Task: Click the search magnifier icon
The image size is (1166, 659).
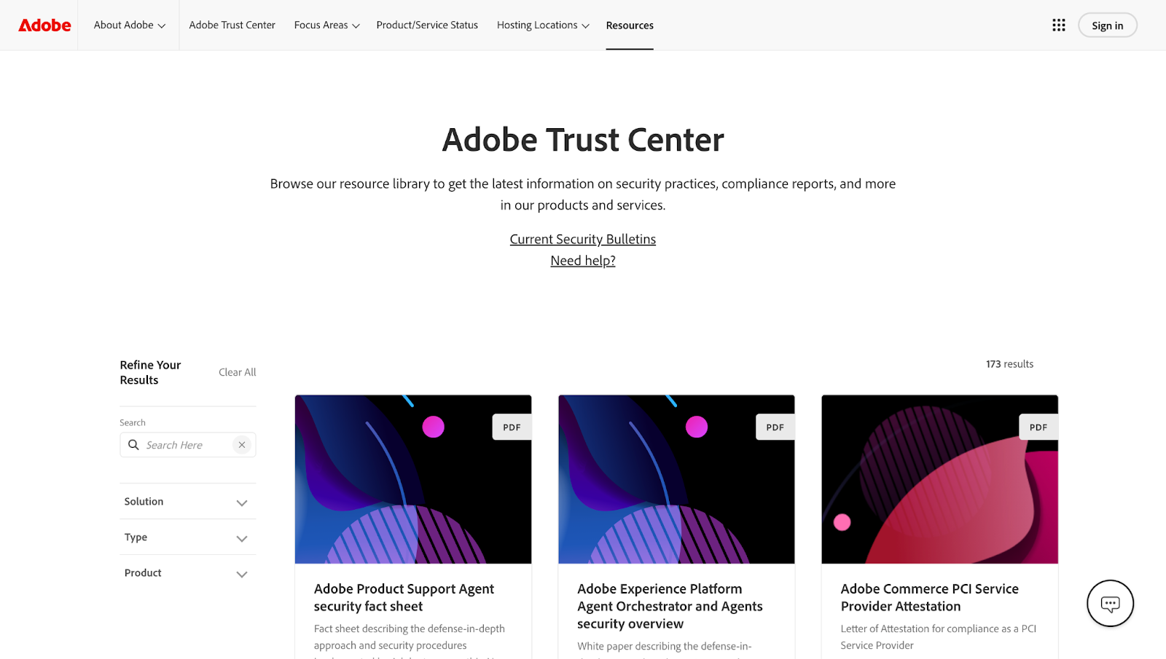Action: coord(133,445)
